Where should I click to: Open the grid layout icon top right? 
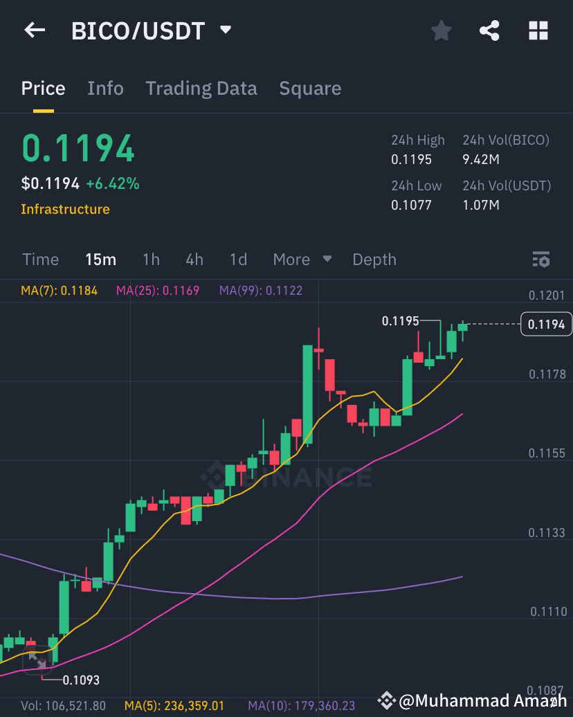coord(538,30)
